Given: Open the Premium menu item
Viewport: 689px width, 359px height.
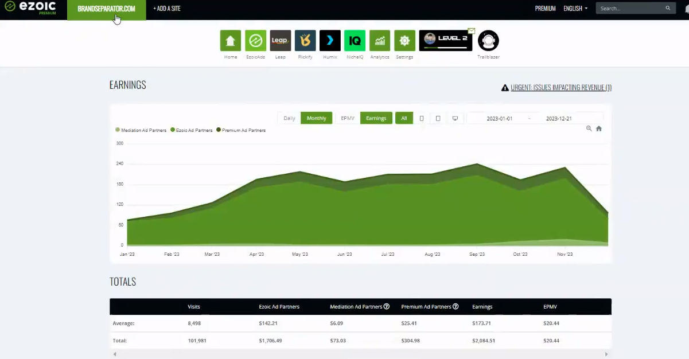Looking at the screenshot, I should [546, 9].
